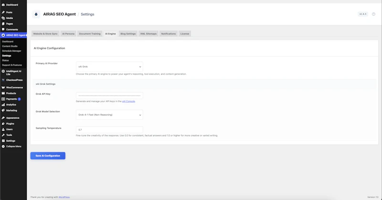The width and height of the screenshot is (382, 200).
Task: Click the Analytics bar chart icon
Action: pos(3,105)
